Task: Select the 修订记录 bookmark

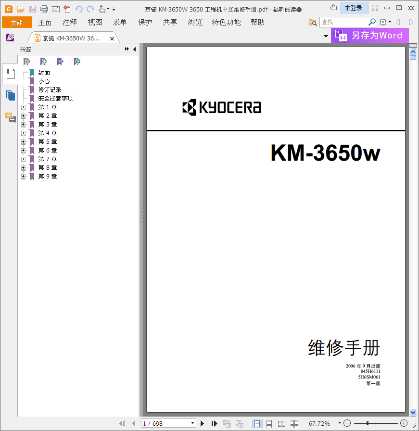Action: click(50, 90)
